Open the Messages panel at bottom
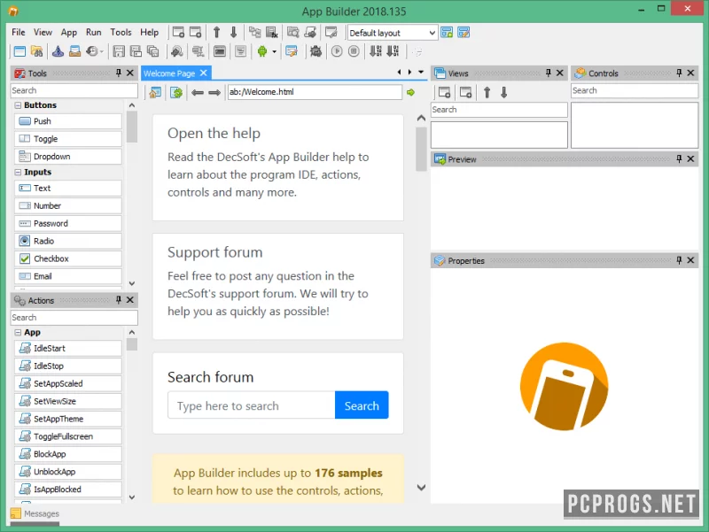The height and width of the screenshot is (532, 709). click(x=35, y=513)
